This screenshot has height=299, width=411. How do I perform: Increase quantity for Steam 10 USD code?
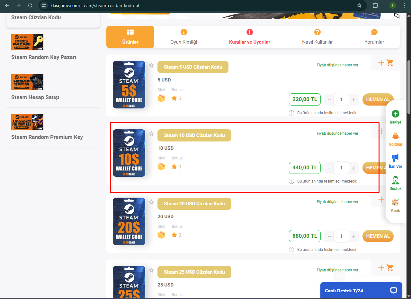pyautogui.click(x=353, y=168)
